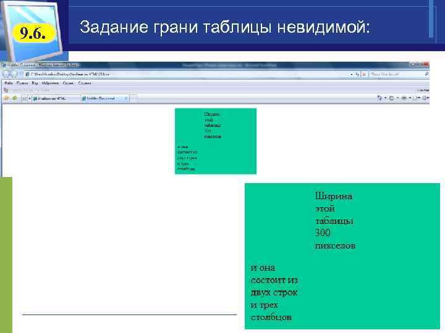Expand the Home button dropdown arrow

(x=385, y=98)
